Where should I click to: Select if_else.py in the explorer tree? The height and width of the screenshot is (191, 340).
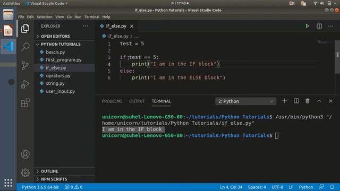point(64,68)
